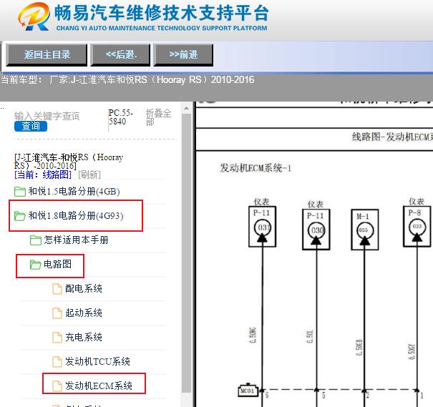Viewport: 433px width, 407px height.
Task: Click the sidebar vertical scrollbar thumb
Action: [186, 252]
